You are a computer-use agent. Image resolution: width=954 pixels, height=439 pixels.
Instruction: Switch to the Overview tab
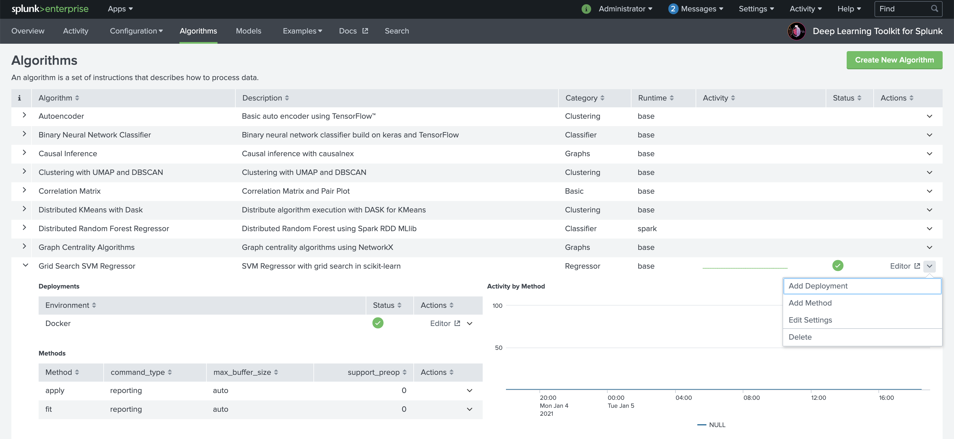pos(28,31)
